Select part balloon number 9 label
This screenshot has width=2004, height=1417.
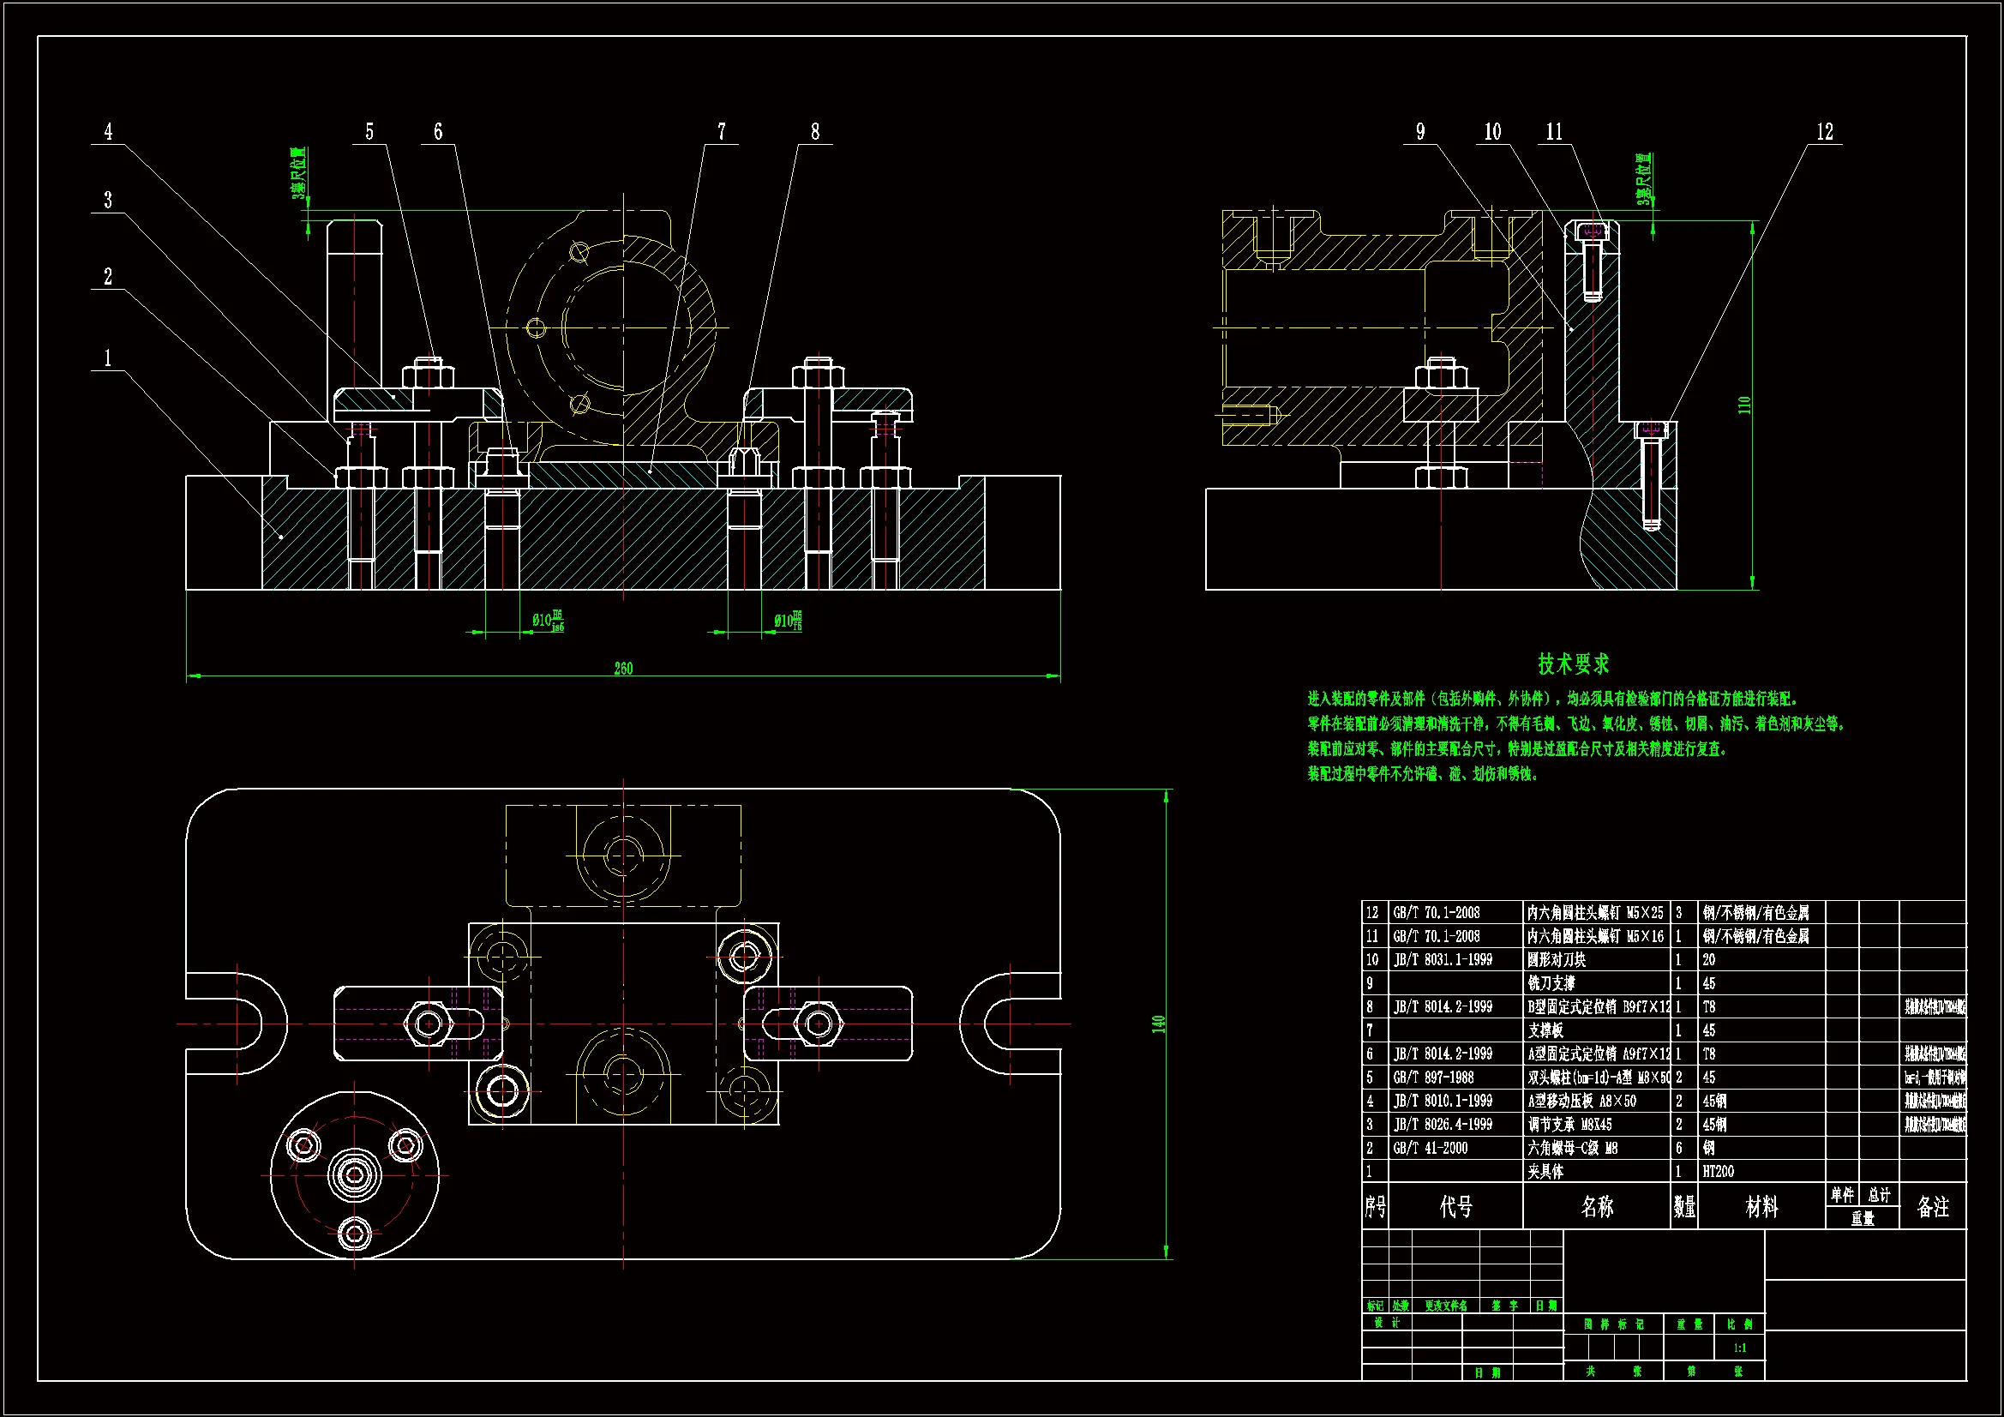[1420, 132]
